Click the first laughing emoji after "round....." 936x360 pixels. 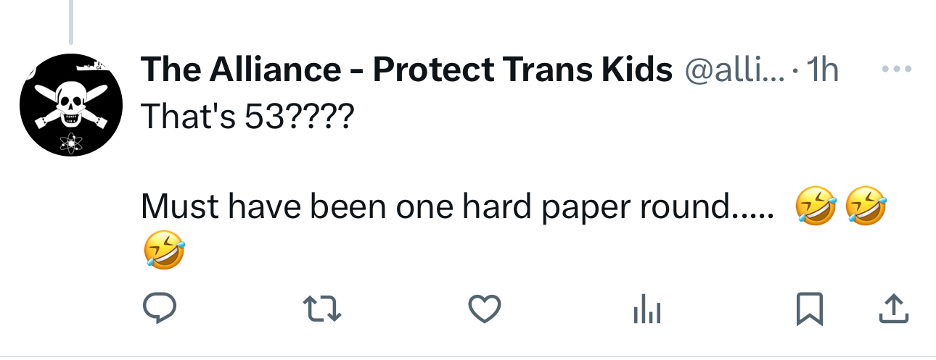(816, 206)
